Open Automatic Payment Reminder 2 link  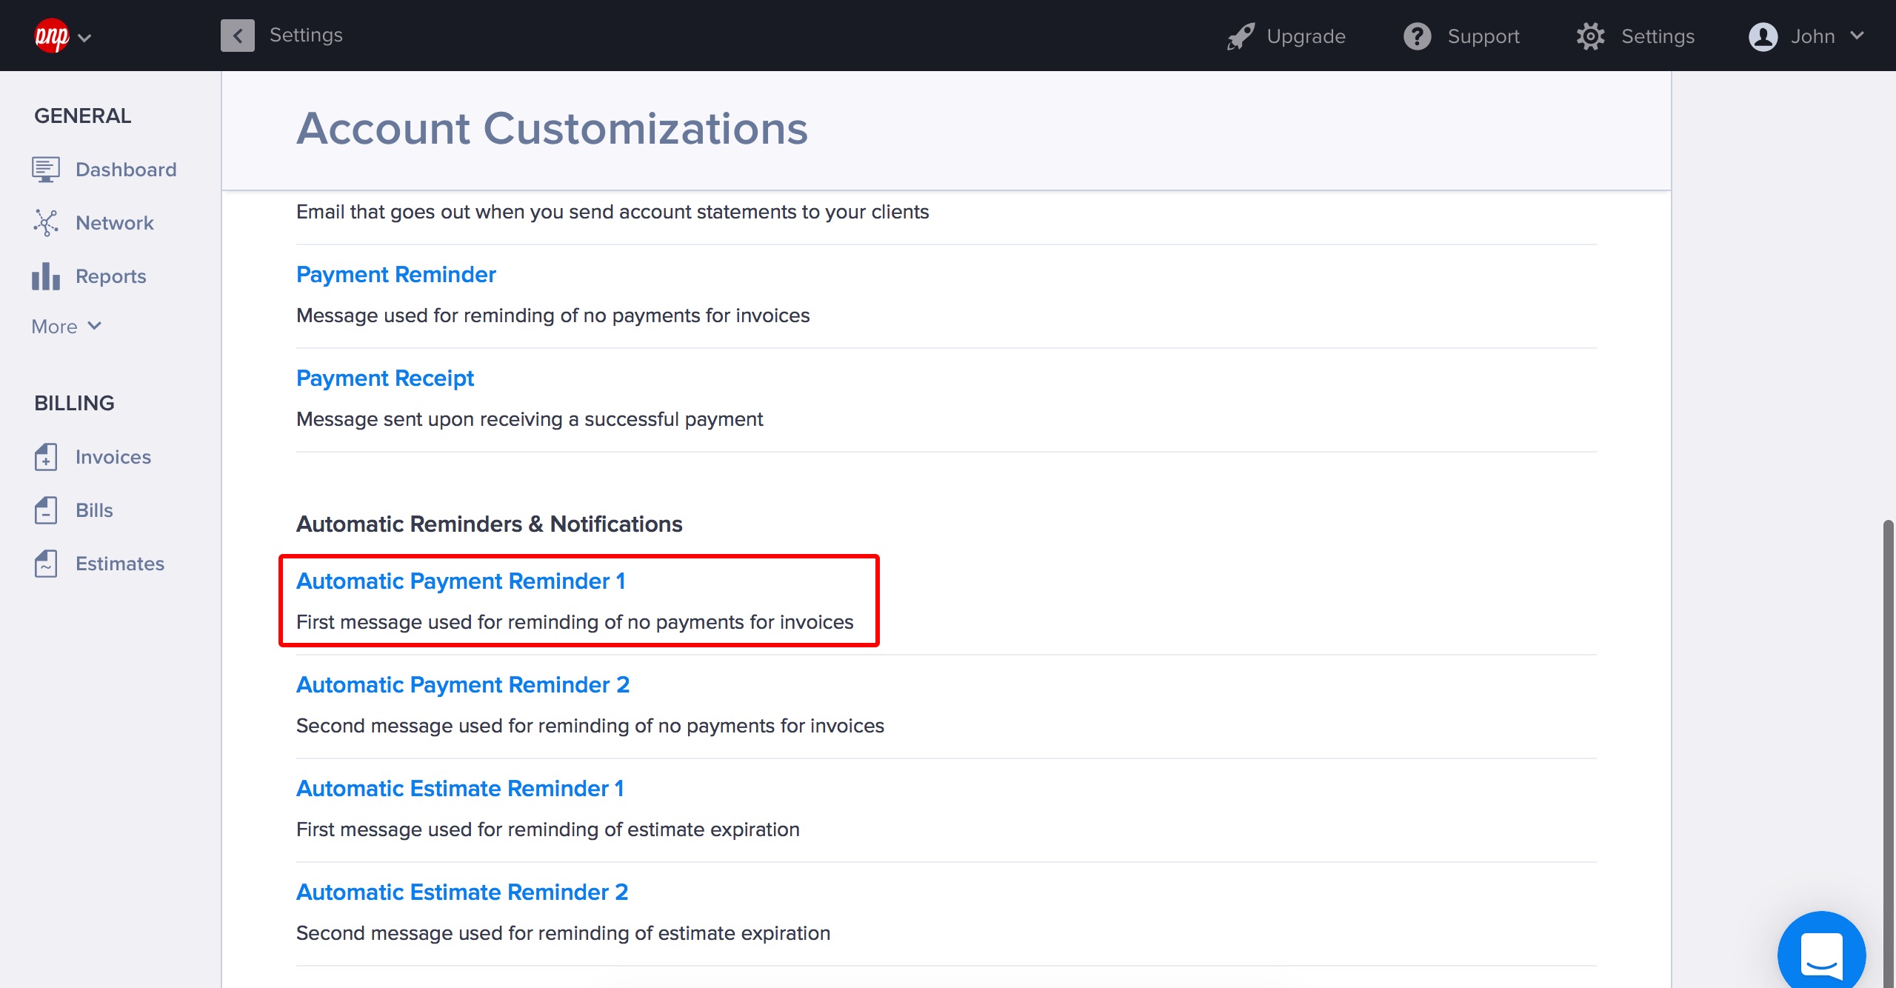click(462, 685)
